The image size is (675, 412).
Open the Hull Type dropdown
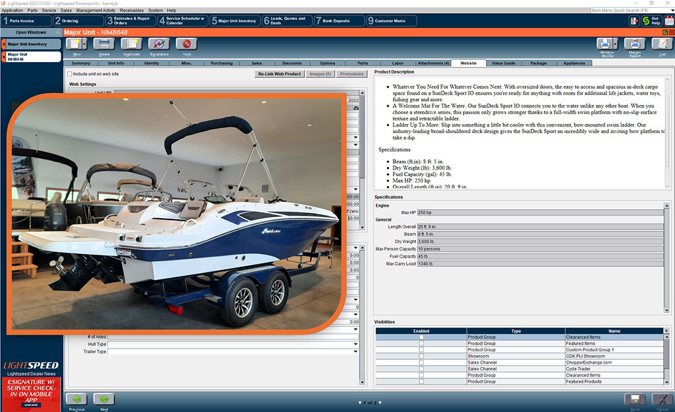tap(355, 344)
